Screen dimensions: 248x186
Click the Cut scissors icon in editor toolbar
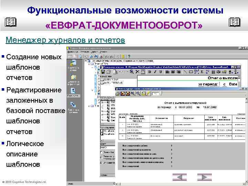click(x=137, y=72)
